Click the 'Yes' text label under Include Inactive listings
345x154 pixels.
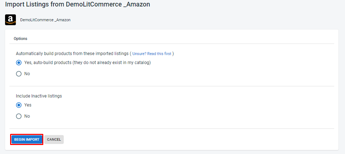[x=28, y=105]
